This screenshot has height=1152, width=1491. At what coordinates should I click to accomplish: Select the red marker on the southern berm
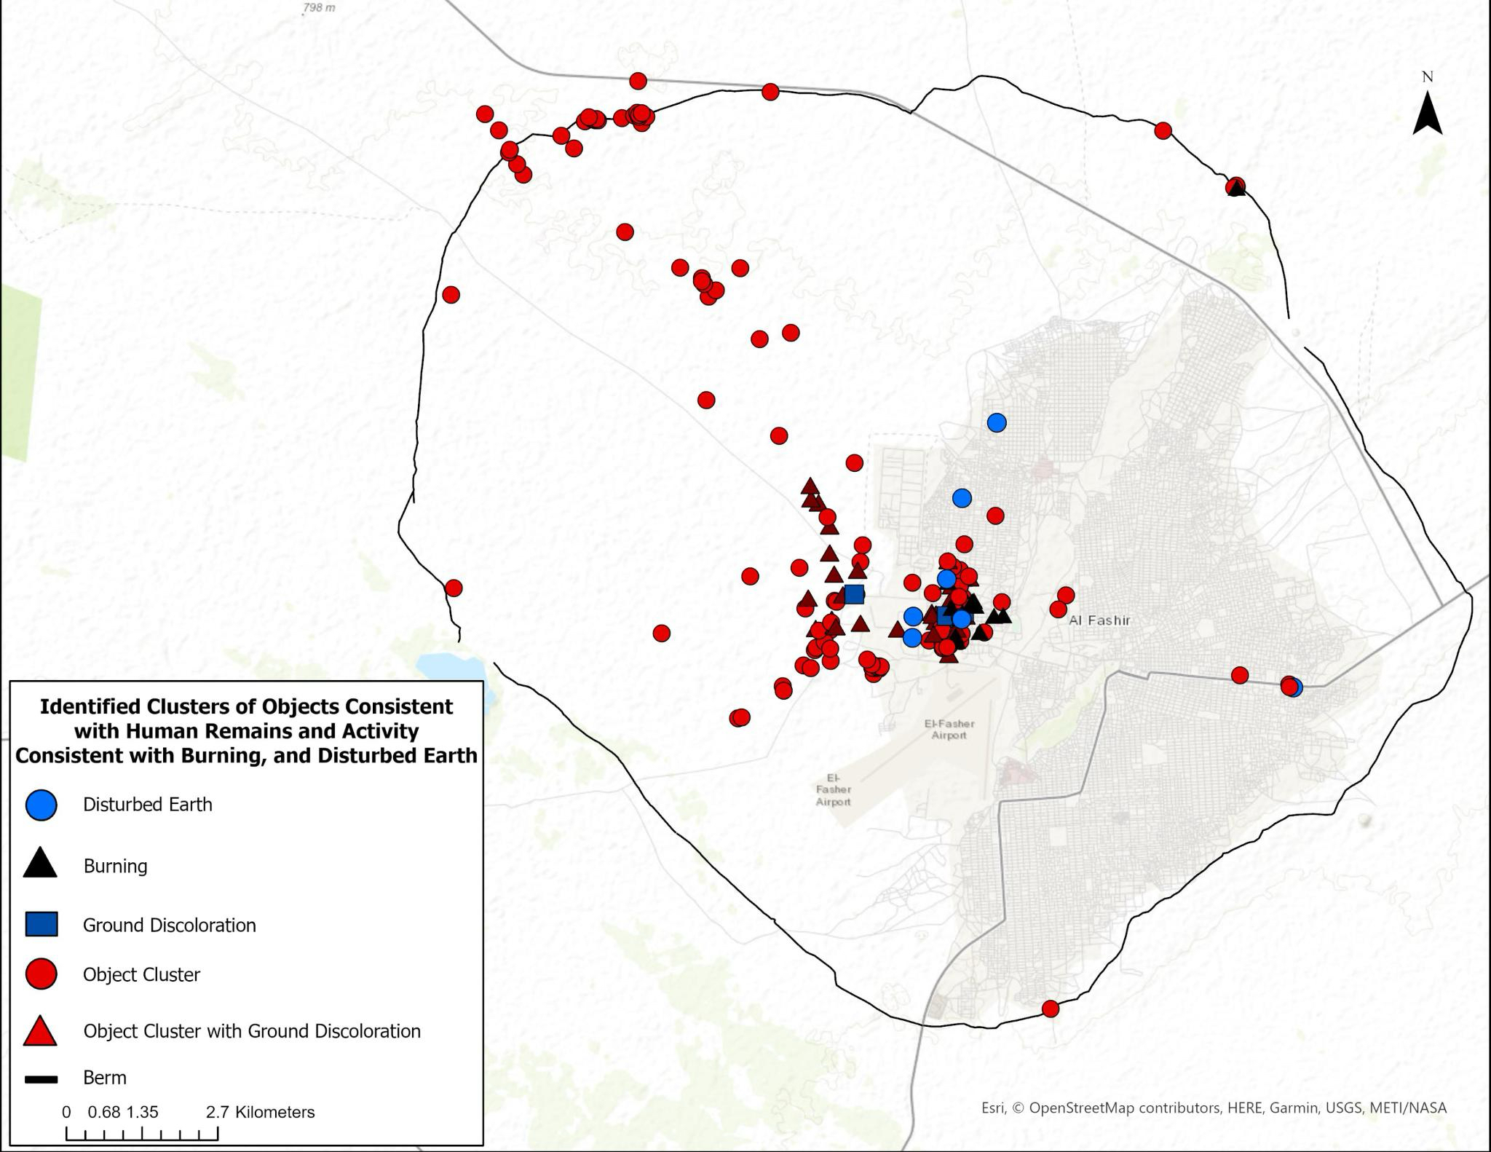click(1050, 1009)
